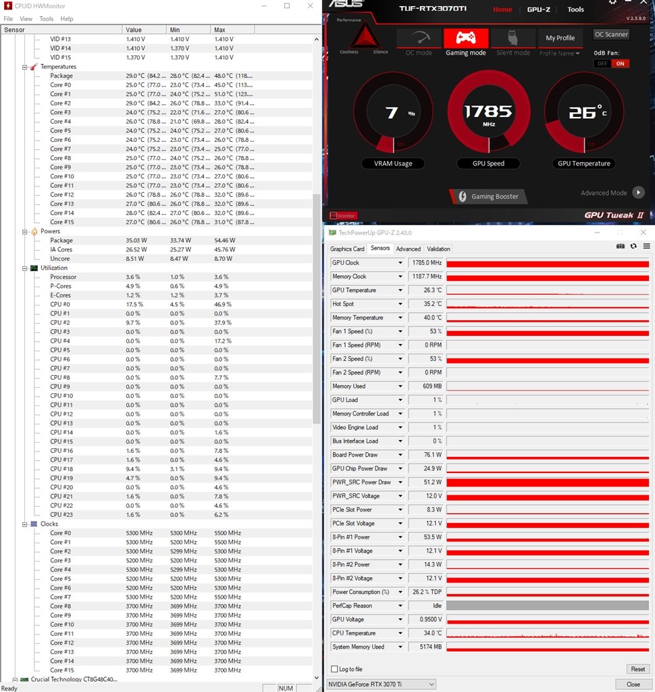Open the GPU Clock sensor dropdown

pos(400,263)
